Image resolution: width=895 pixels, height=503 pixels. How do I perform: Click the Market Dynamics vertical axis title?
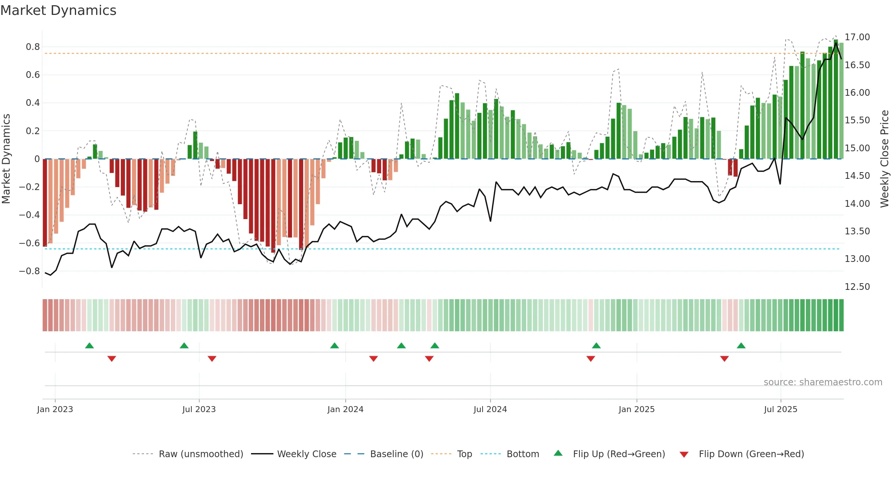[6, 159]
